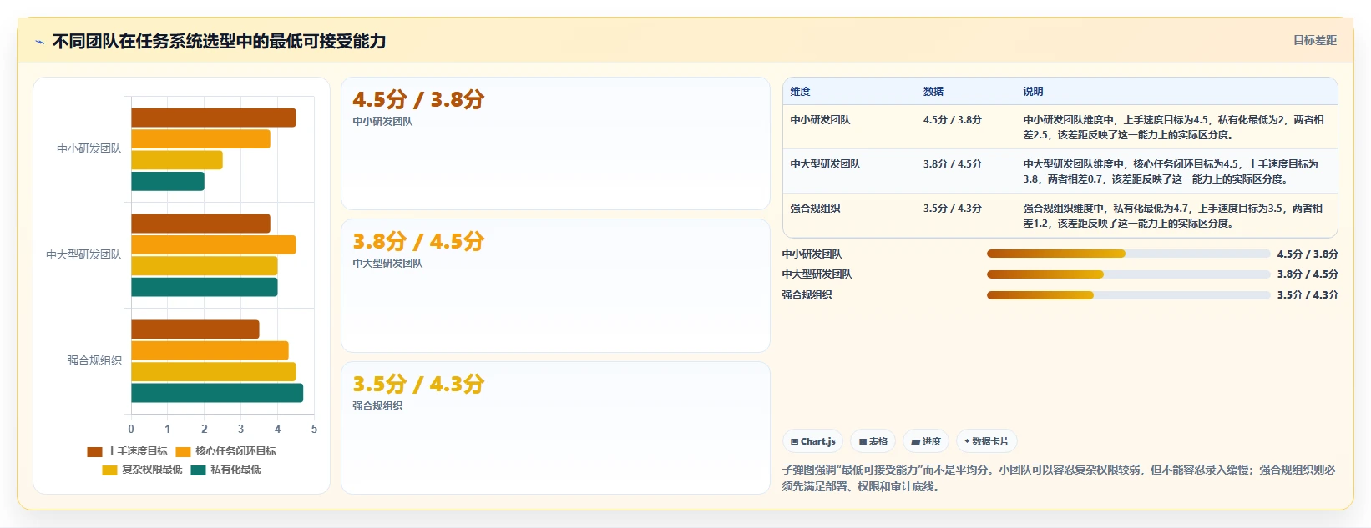
Task: Toggle 核心任务闭环目标 legend item
Action: tap(225, 451)
